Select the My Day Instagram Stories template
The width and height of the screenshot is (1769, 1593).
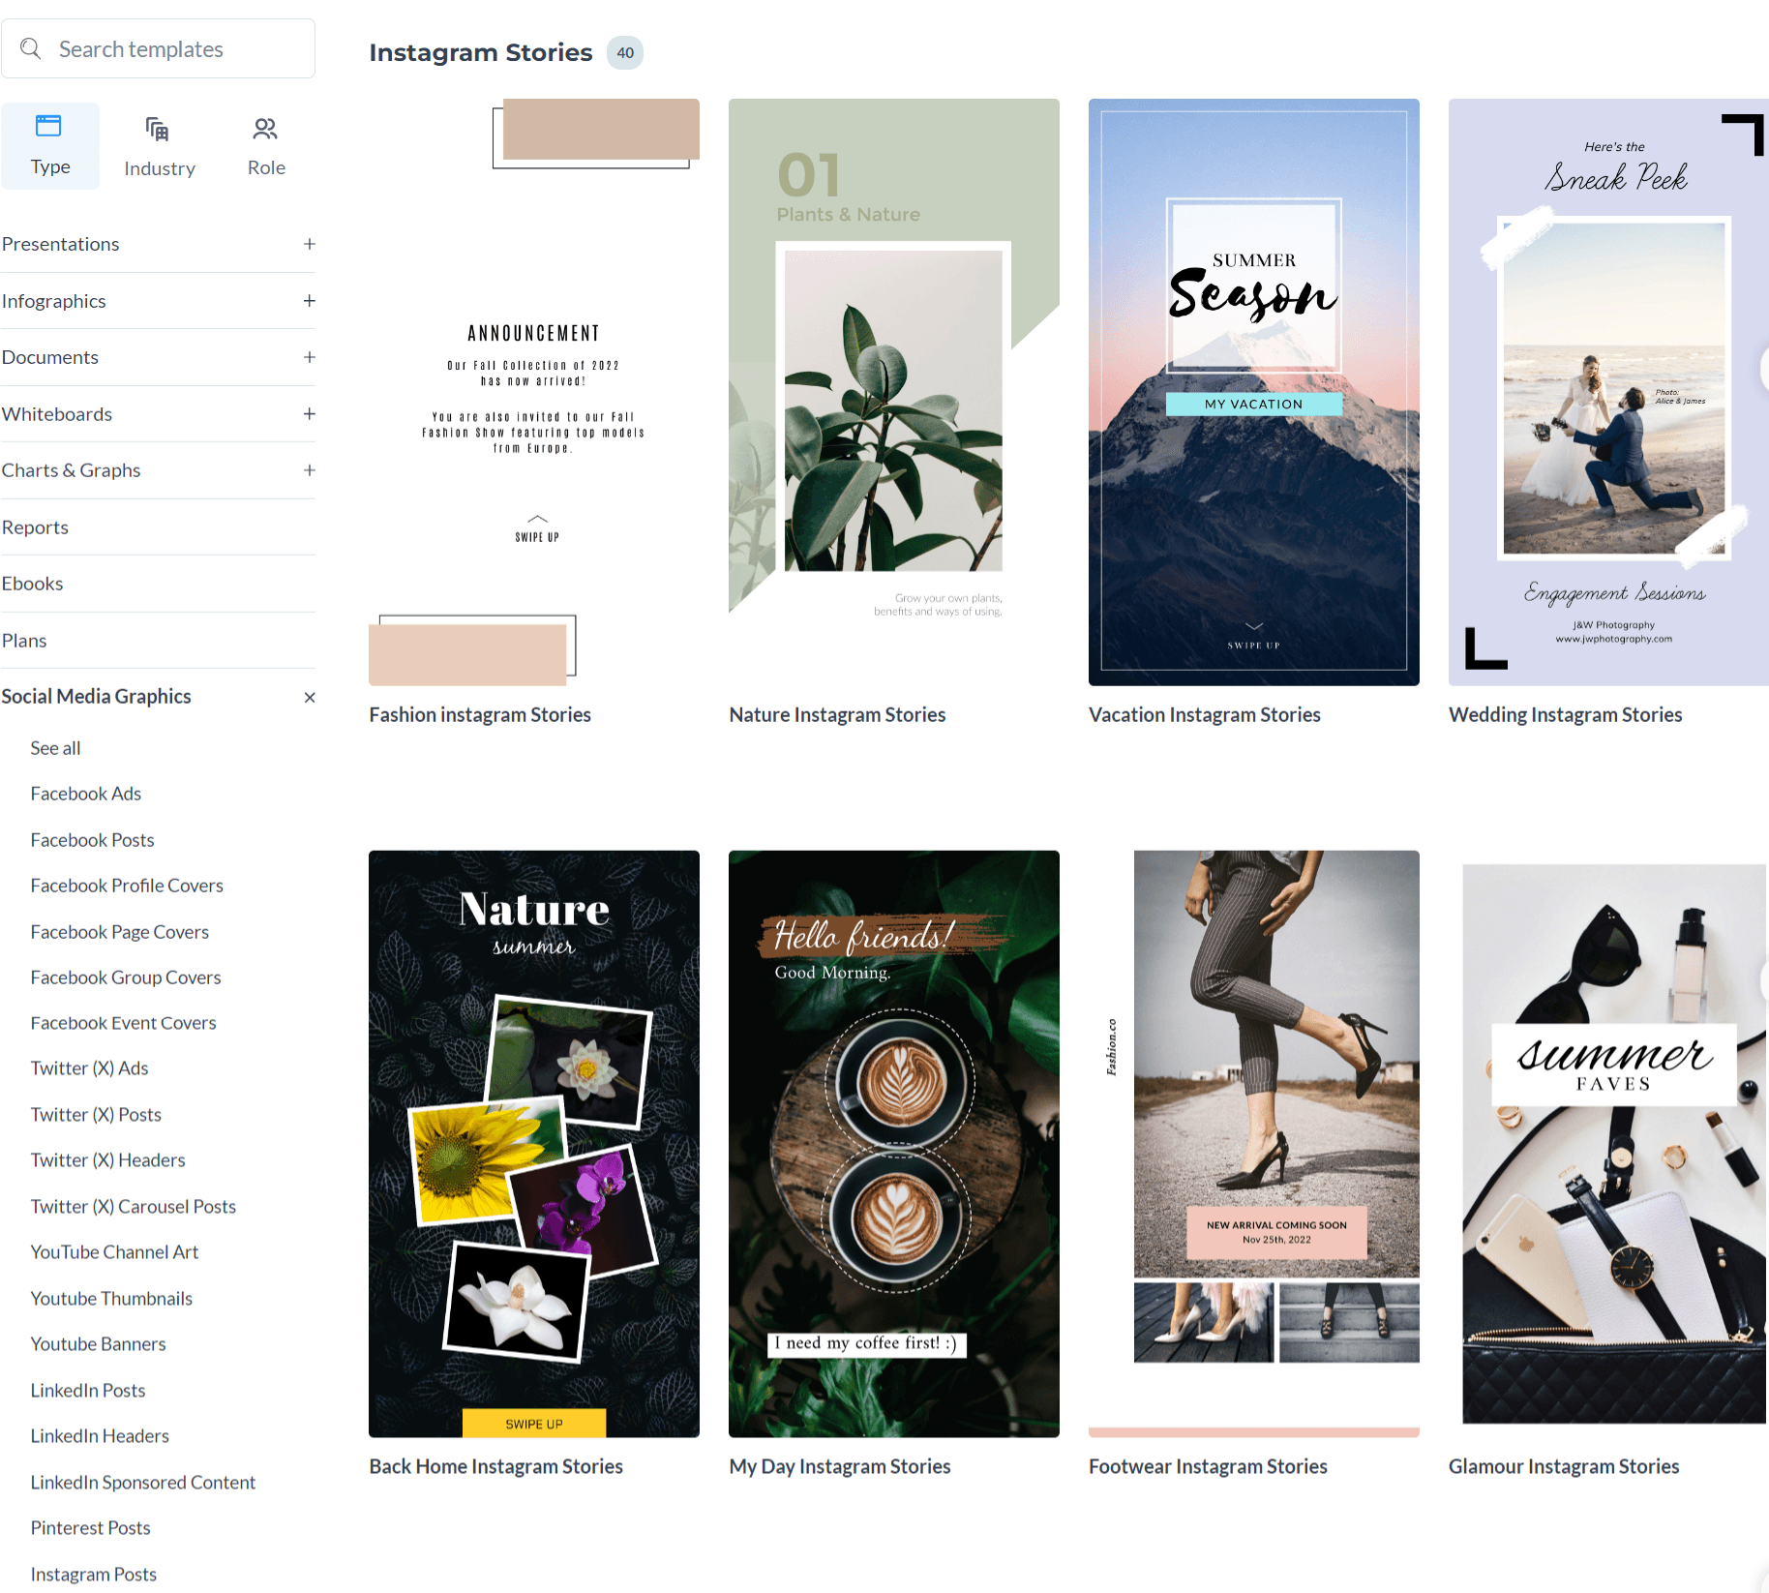pyautogui.click(x=893, y=1143)
